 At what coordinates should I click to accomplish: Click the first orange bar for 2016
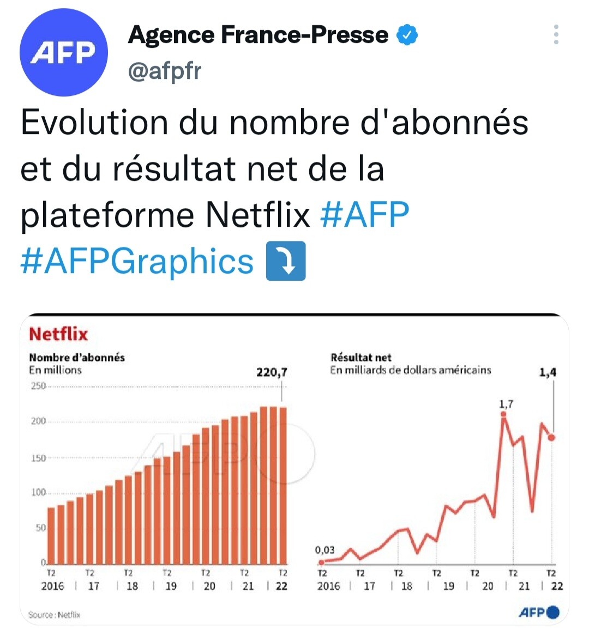[51, 535]
